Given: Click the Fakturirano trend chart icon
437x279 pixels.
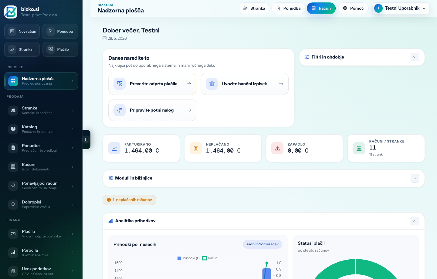Looking at the screenshot, I should [114, 148].
